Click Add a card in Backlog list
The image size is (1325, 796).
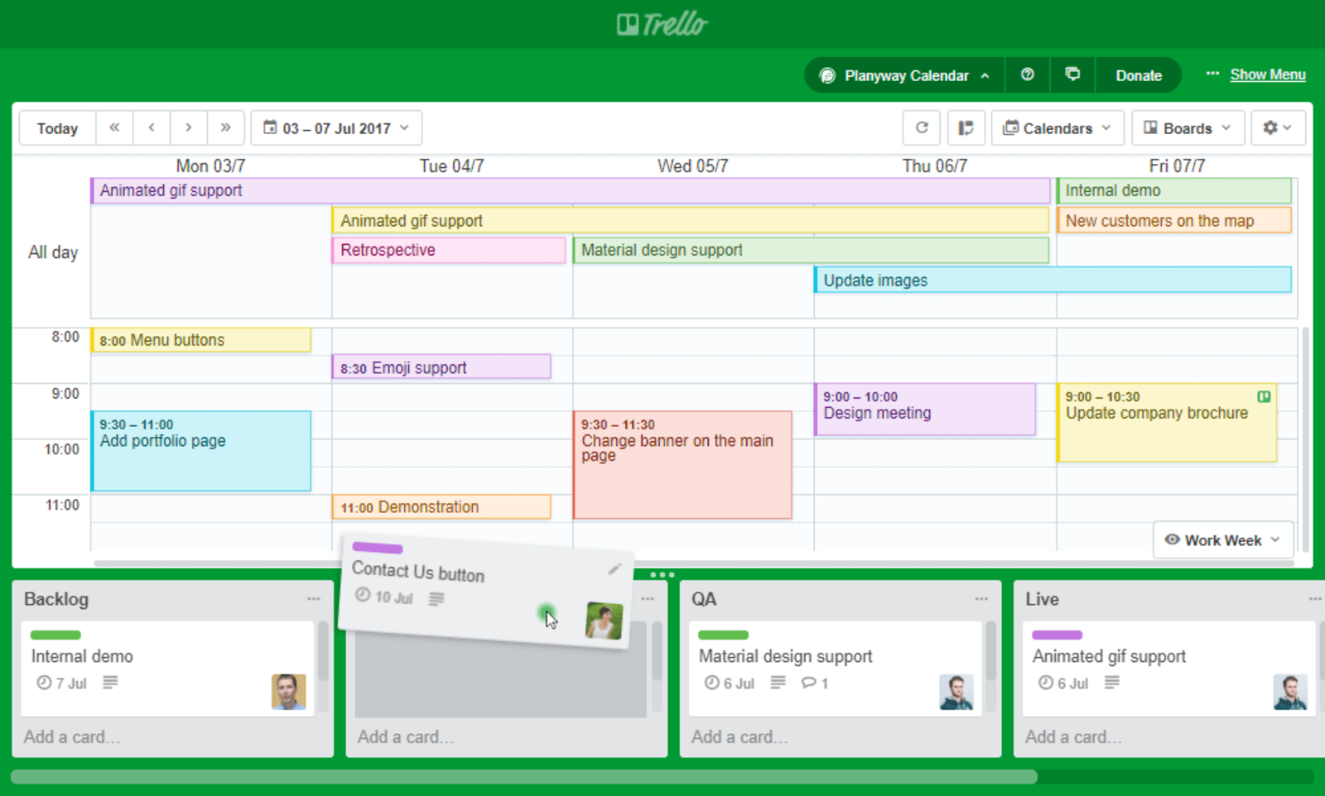[x=72, y=736]
